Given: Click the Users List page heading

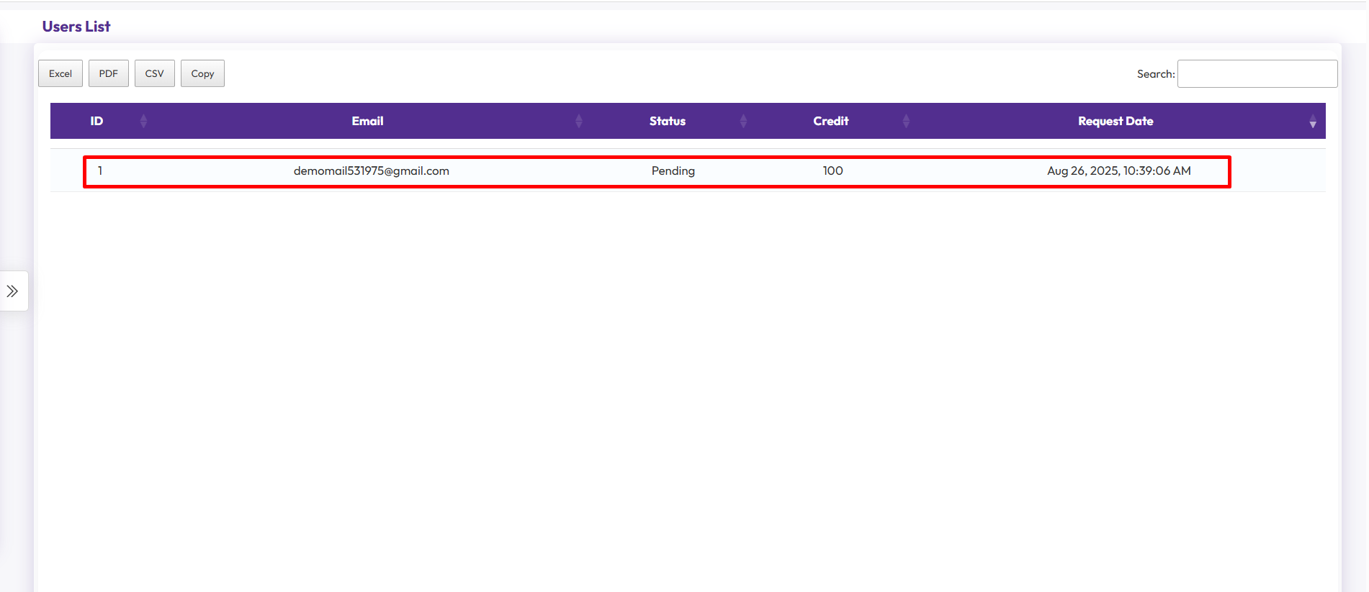Looking at the screenshot, I should point(76,27).
